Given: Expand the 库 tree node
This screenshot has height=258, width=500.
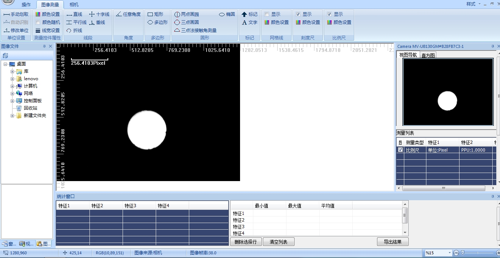Looking at the screenshot, I should (12, 71).
